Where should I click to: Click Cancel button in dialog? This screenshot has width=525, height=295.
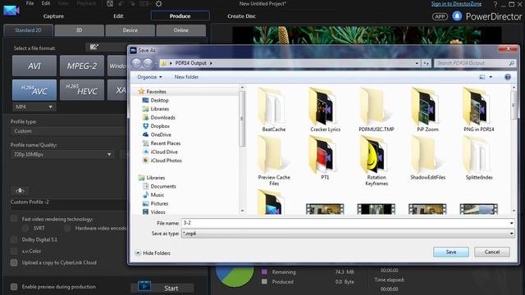tap(492, 252)
